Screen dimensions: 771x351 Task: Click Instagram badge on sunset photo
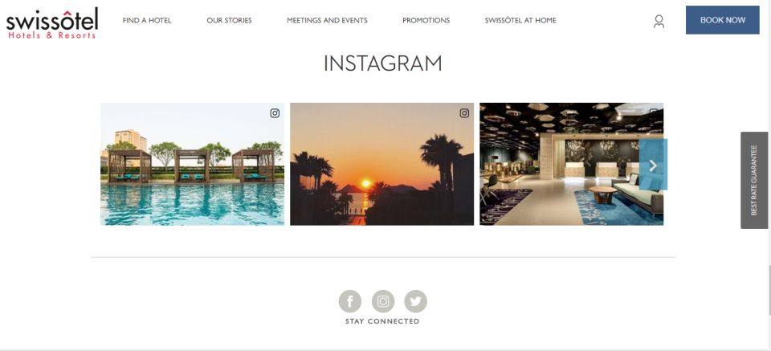point(464,113)
